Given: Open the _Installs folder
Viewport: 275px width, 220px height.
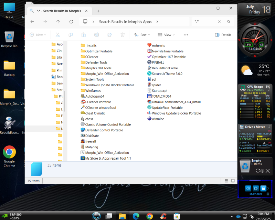Looking at the screenshot, I should [x=88, y=46].
